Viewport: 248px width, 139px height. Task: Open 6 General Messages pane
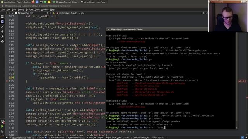pyautogui.click(x=140, y=137)
